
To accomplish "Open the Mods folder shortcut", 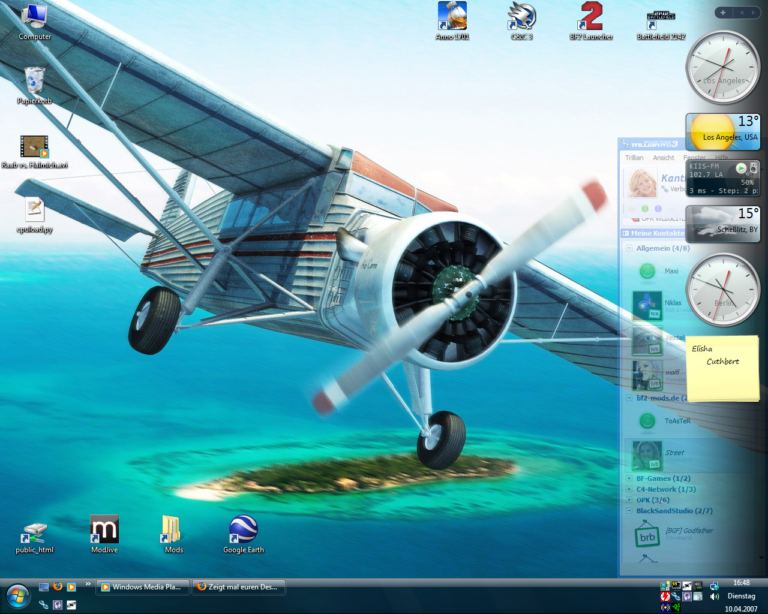I will (174, 534).
